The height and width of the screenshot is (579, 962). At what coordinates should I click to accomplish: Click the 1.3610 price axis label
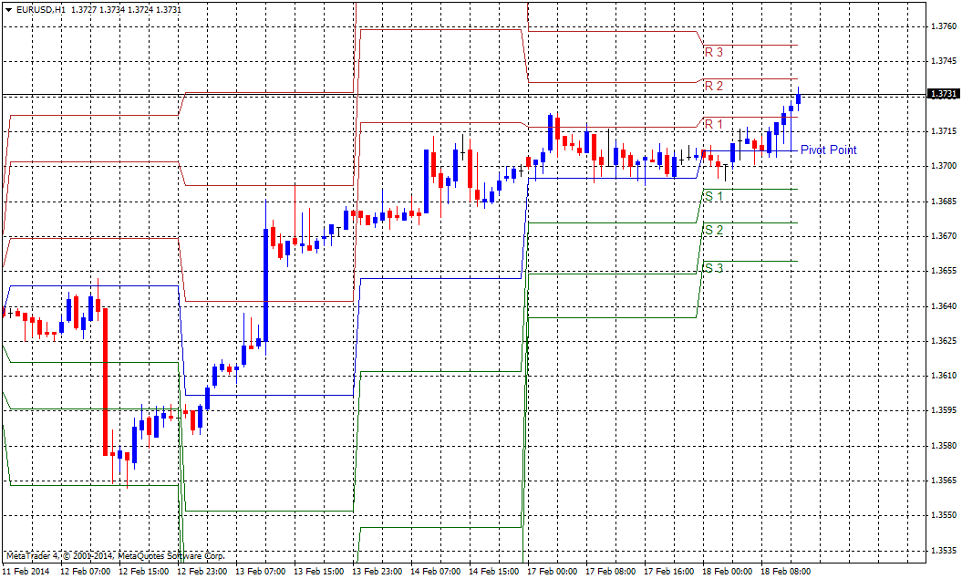[x=944, y=376]
